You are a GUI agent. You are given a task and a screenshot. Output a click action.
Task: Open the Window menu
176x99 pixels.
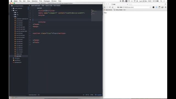(54, 1)
